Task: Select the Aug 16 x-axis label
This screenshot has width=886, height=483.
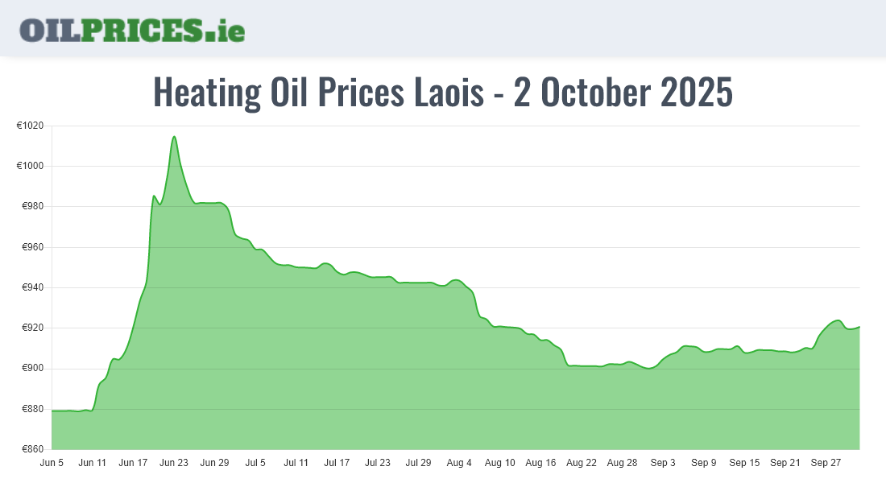Action: (540, 463)
